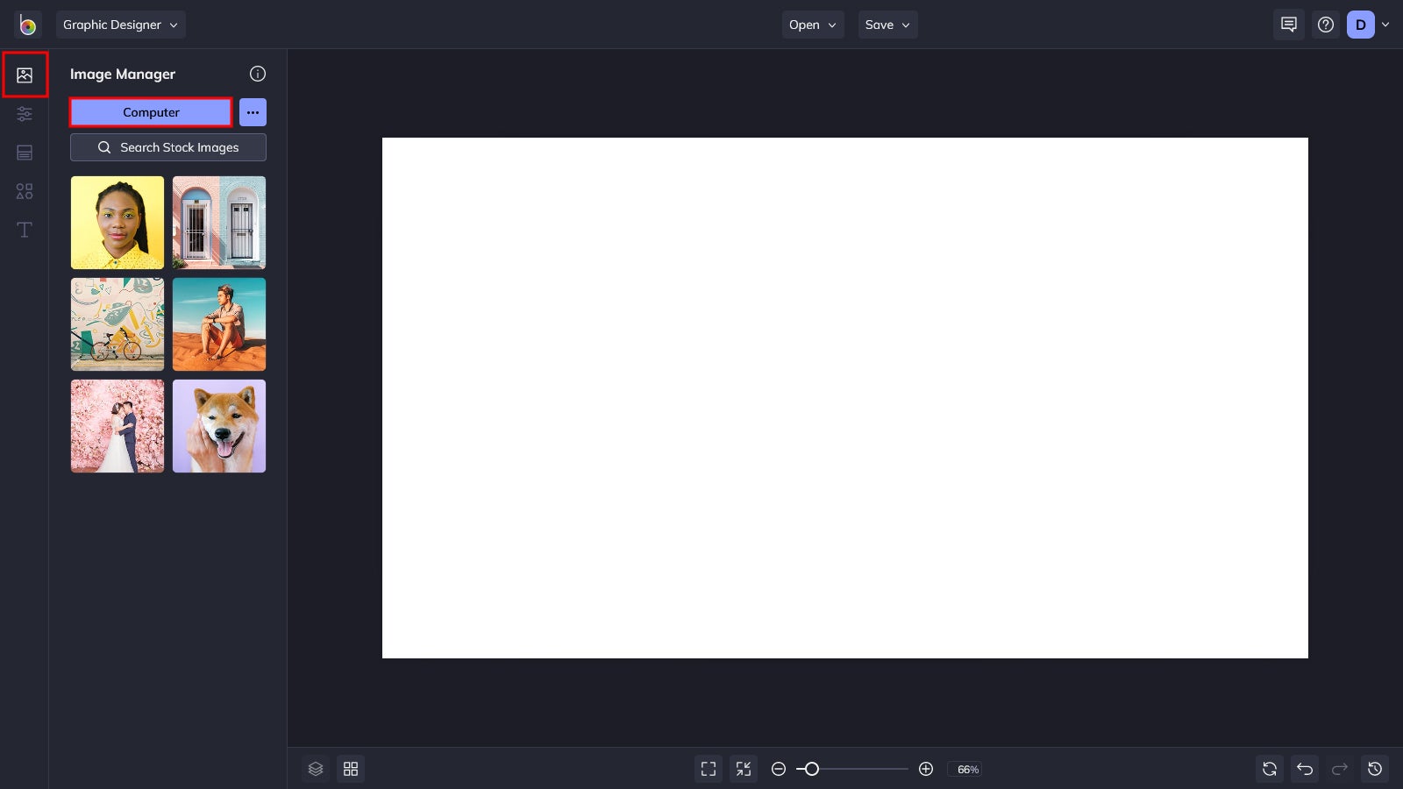The width and height of the screenshot is (1403, 789).
Task: Open the Layers view in bottom toolbar
Action: (316, 769)
